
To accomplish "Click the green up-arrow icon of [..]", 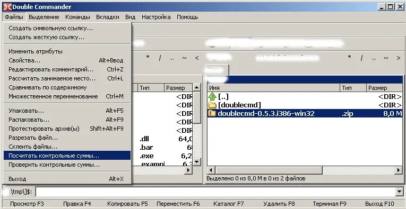I will [212, 97].
